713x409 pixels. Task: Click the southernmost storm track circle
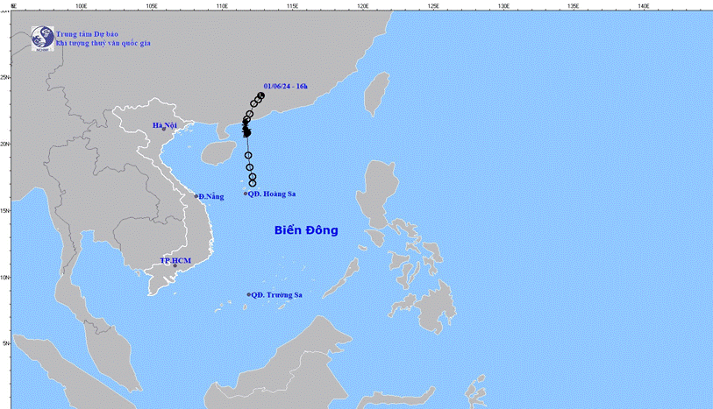(x=253, y=183)
